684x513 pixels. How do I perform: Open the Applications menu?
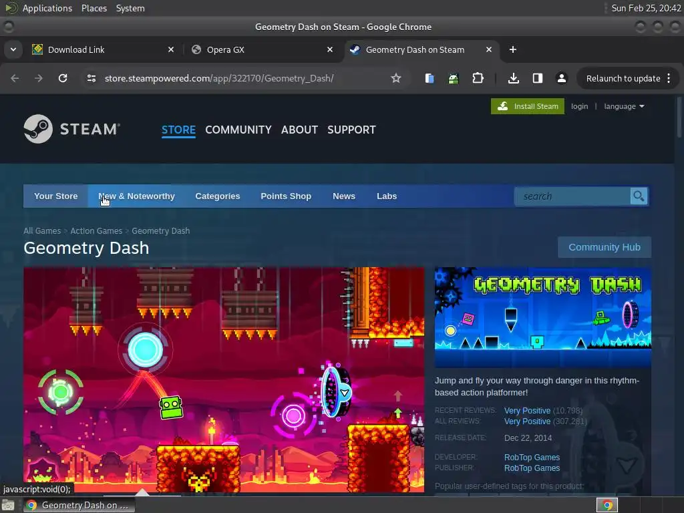[x=47, y=8]
